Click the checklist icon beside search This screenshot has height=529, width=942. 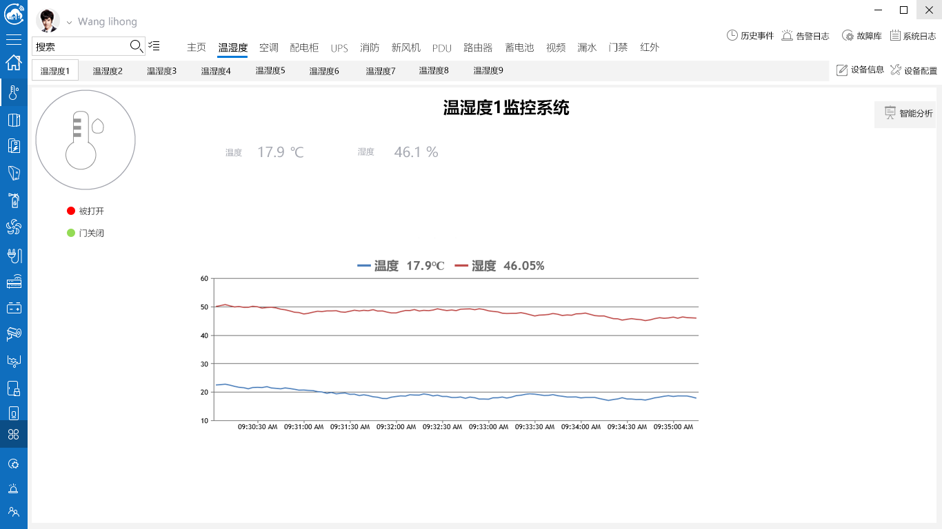(x=154, y=45)
